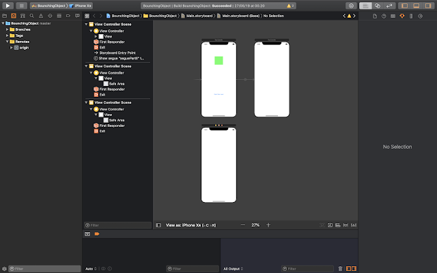Open the connections inspector tab

pos(421,16)
